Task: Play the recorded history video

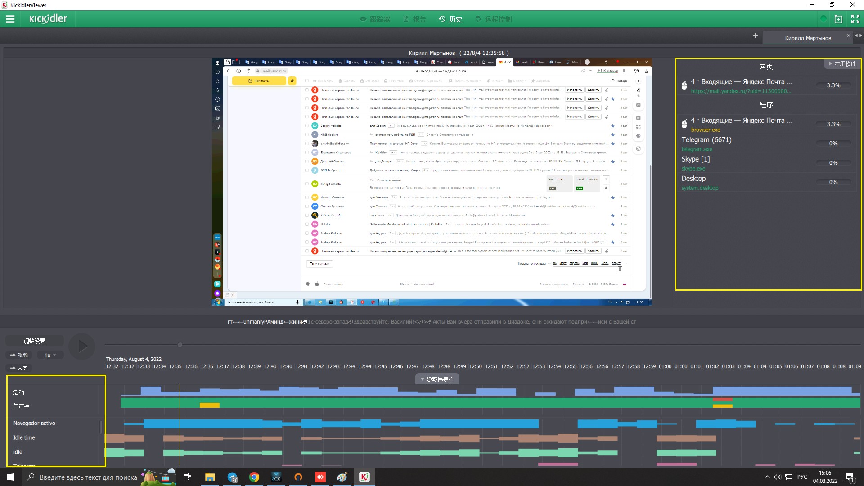Action: 82,346
